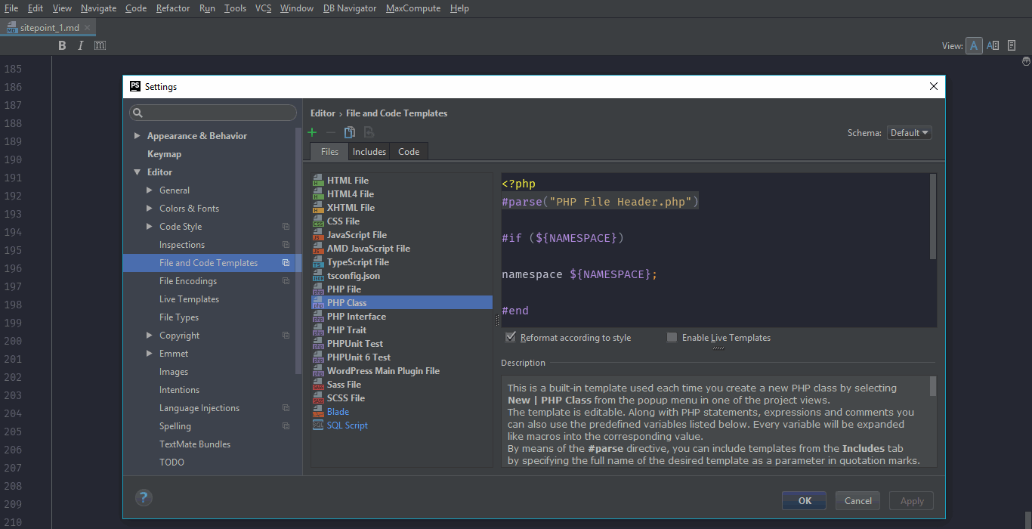Expand Appearance & Behavior tree node
This screenshot has height=529, width=1032.
137,136
